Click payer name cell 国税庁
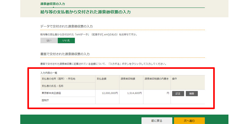249x124 pixels. pyautogui.click(x=68, y=100)
